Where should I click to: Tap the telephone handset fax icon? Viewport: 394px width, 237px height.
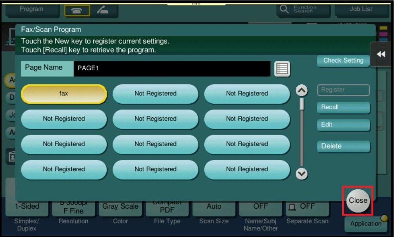(x=77, y=11)
